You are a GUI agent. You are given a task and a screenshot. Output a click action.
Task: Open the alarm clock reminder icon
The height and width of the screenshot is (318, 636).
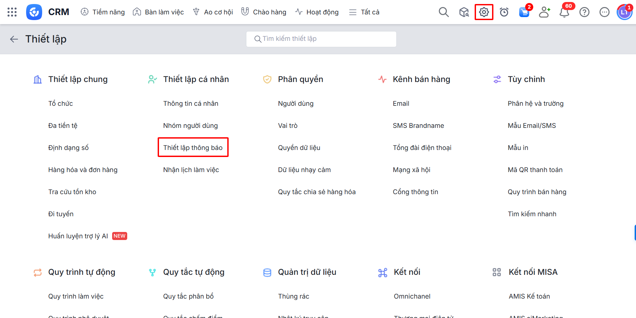point(504,12)
